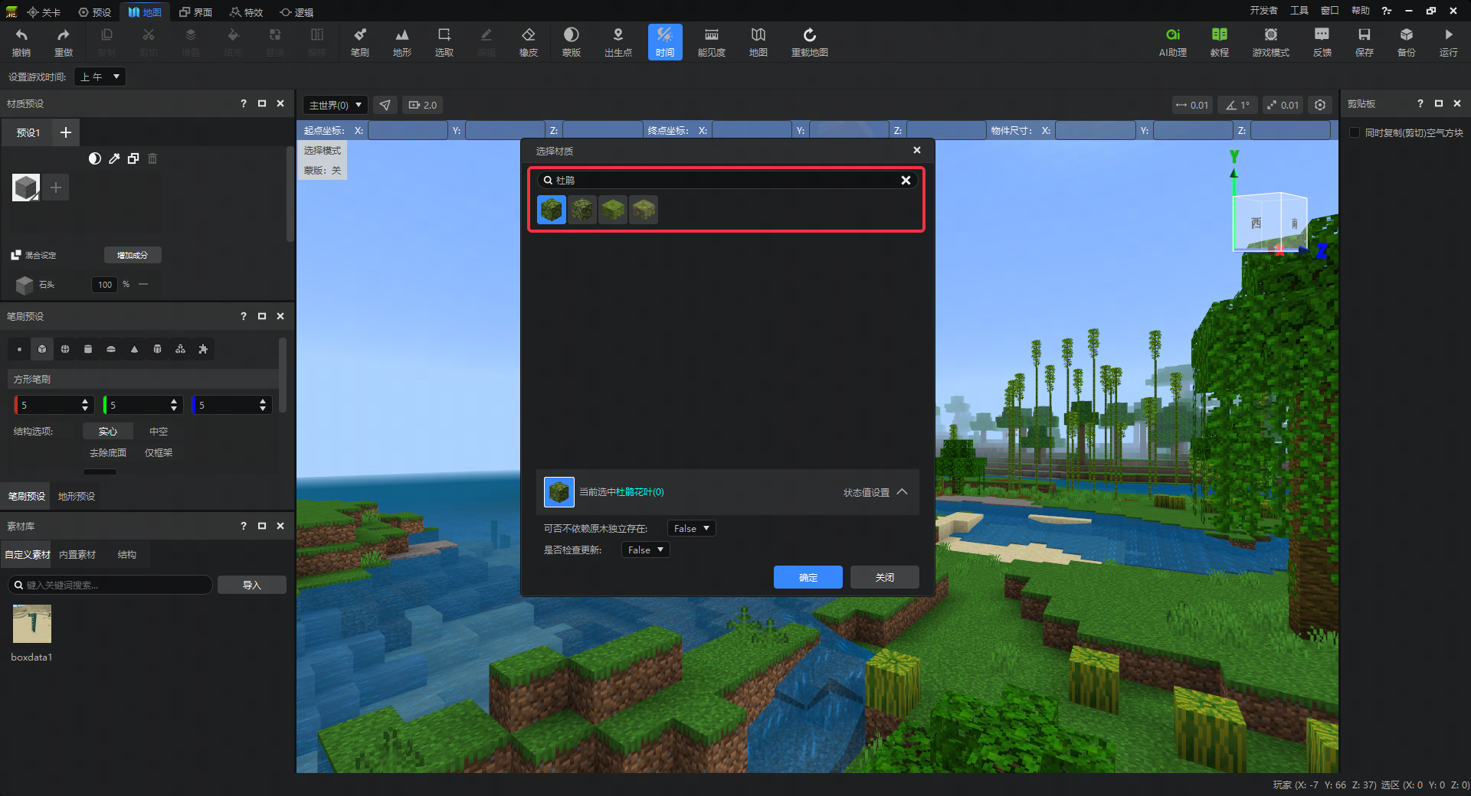Select 去除底面 remove bottom option

pos(108,453)
